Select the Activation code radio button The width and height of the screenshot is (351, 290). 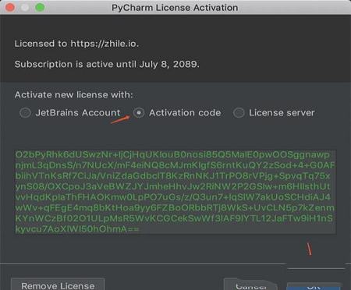pos(139,113)
